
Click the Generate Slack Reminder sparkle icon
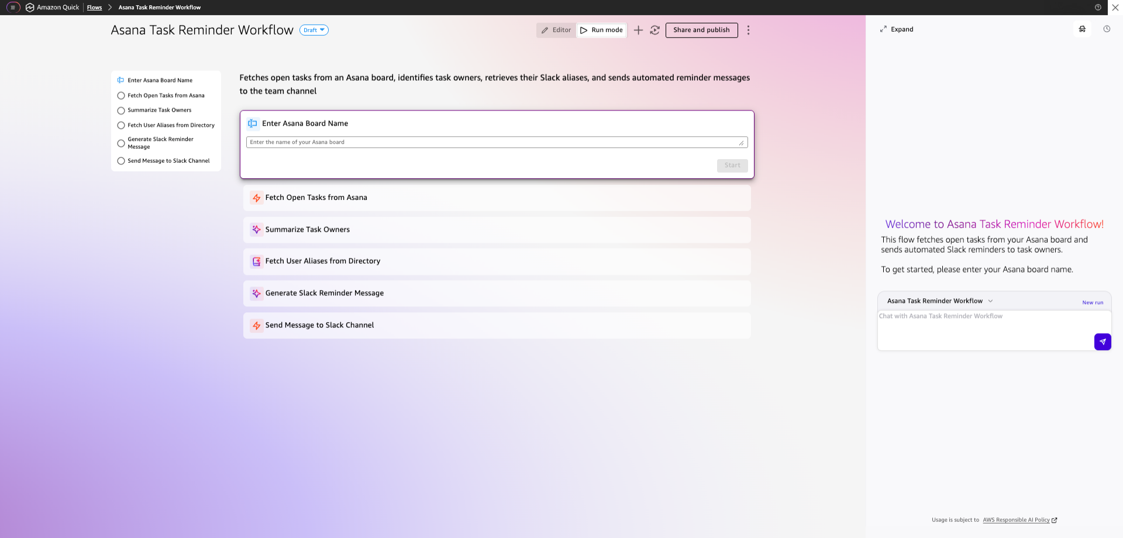(256, 294)
